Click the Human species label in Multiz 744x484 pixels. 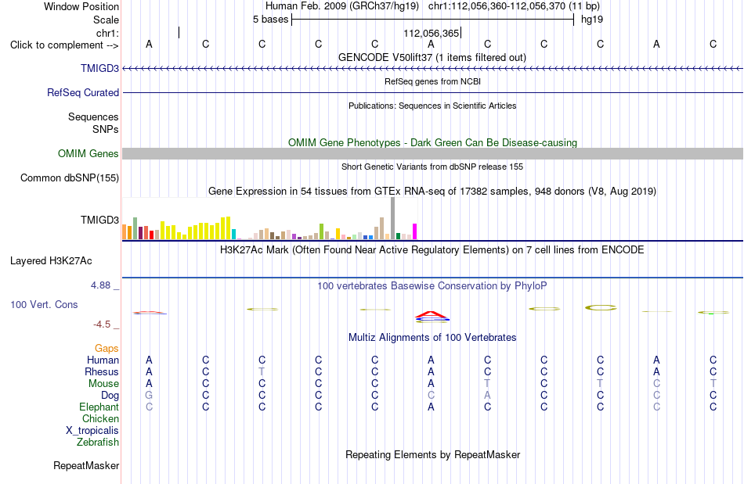(103, 360)
